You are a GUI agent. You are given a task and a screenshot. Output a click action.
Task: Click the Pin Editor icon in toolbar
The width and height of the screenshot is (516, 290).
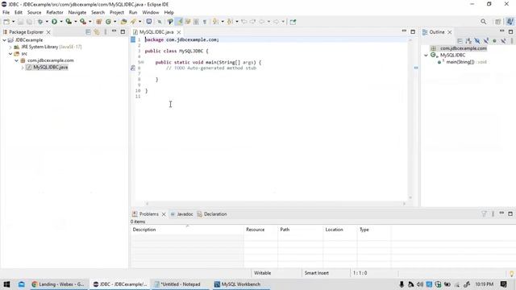tap(293, 22)
